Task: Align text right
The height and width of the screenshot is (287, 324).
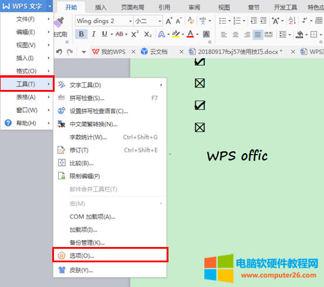Action: [247, 34]
